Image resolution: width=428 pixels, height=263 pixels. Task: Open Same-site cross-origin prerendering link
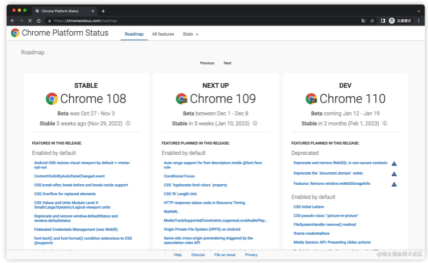coord(208,240)
